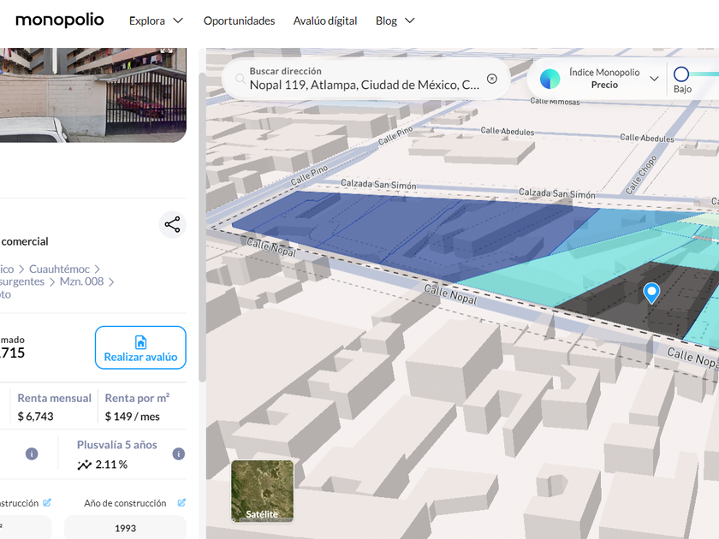719x539 pixels.
Task: Open the property street photo
Action: click(93, 95)
